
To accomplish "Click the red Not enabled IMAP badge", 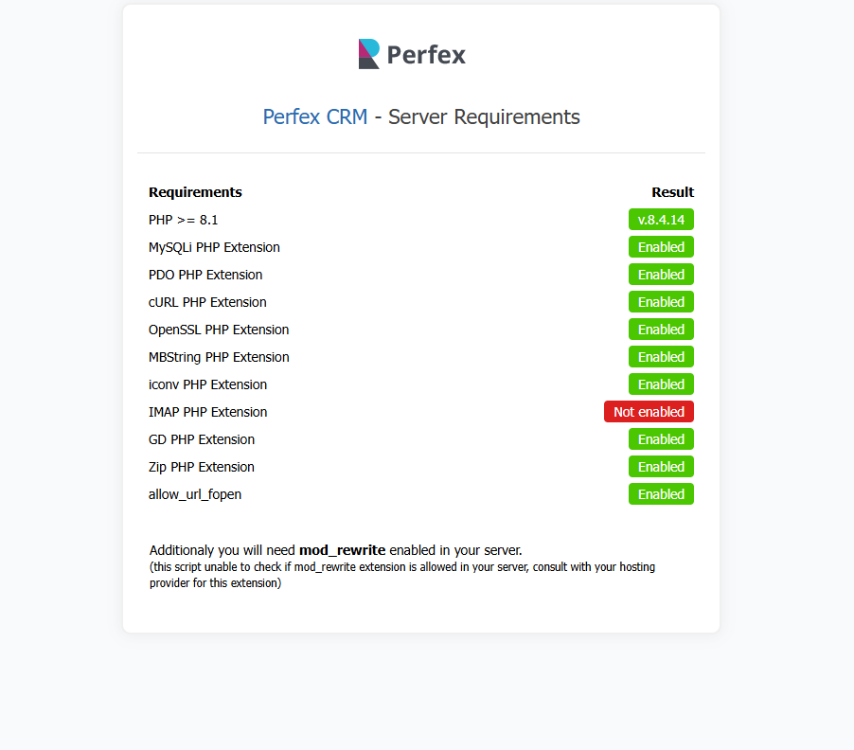I will [649, 412].
